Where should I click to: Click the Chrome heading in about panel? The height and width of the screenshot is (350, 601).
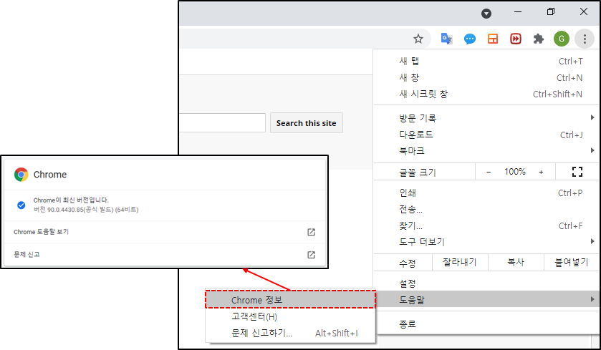click(50, 175)
